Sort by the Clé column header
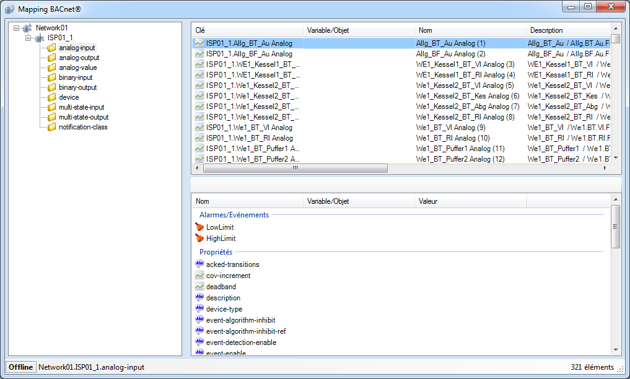630x379 pixels. 248,30
